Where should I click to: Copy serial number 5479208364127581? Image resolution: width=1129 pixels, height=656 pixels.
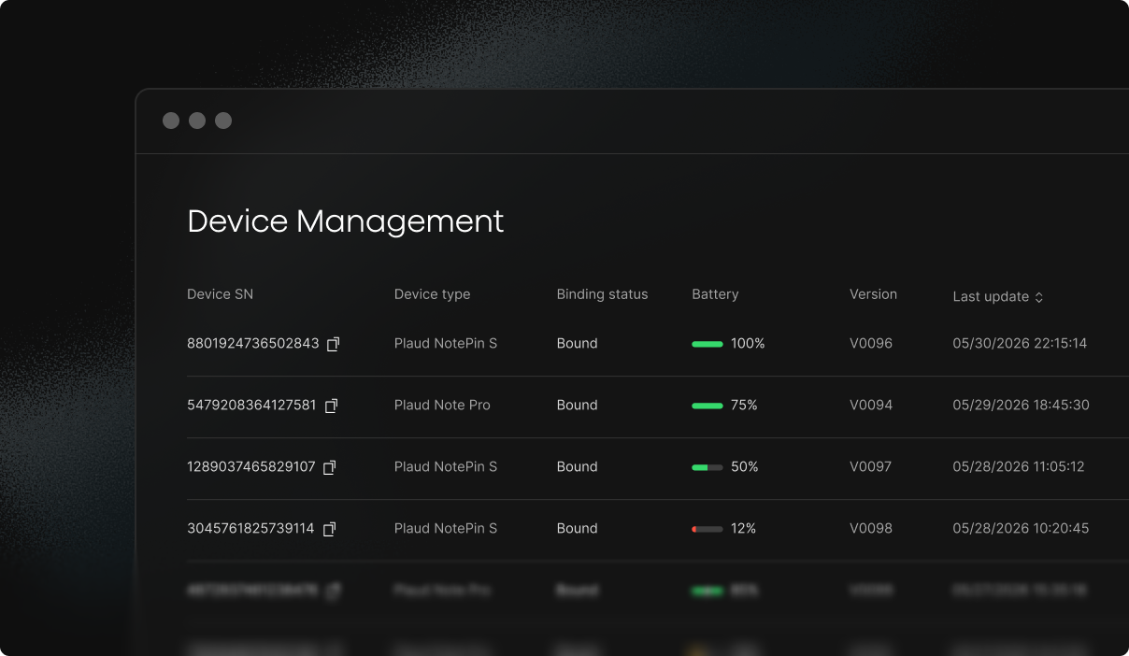[x=331, y=406]
